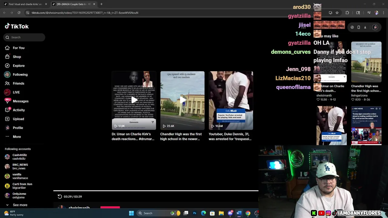Open Task View on taskbar
Image resolution: width=388 pixels, height=218 pixels.
click(186, 213)
